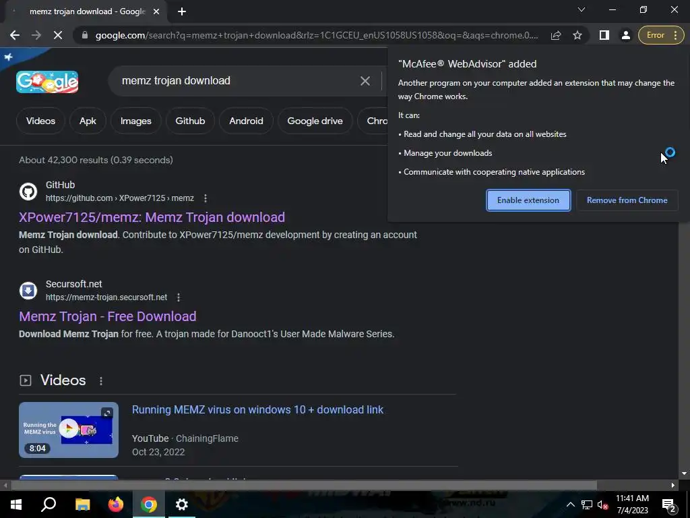Screen dimensions: 690x518
Task: Filter results by Apk chip
Action: 88,121
